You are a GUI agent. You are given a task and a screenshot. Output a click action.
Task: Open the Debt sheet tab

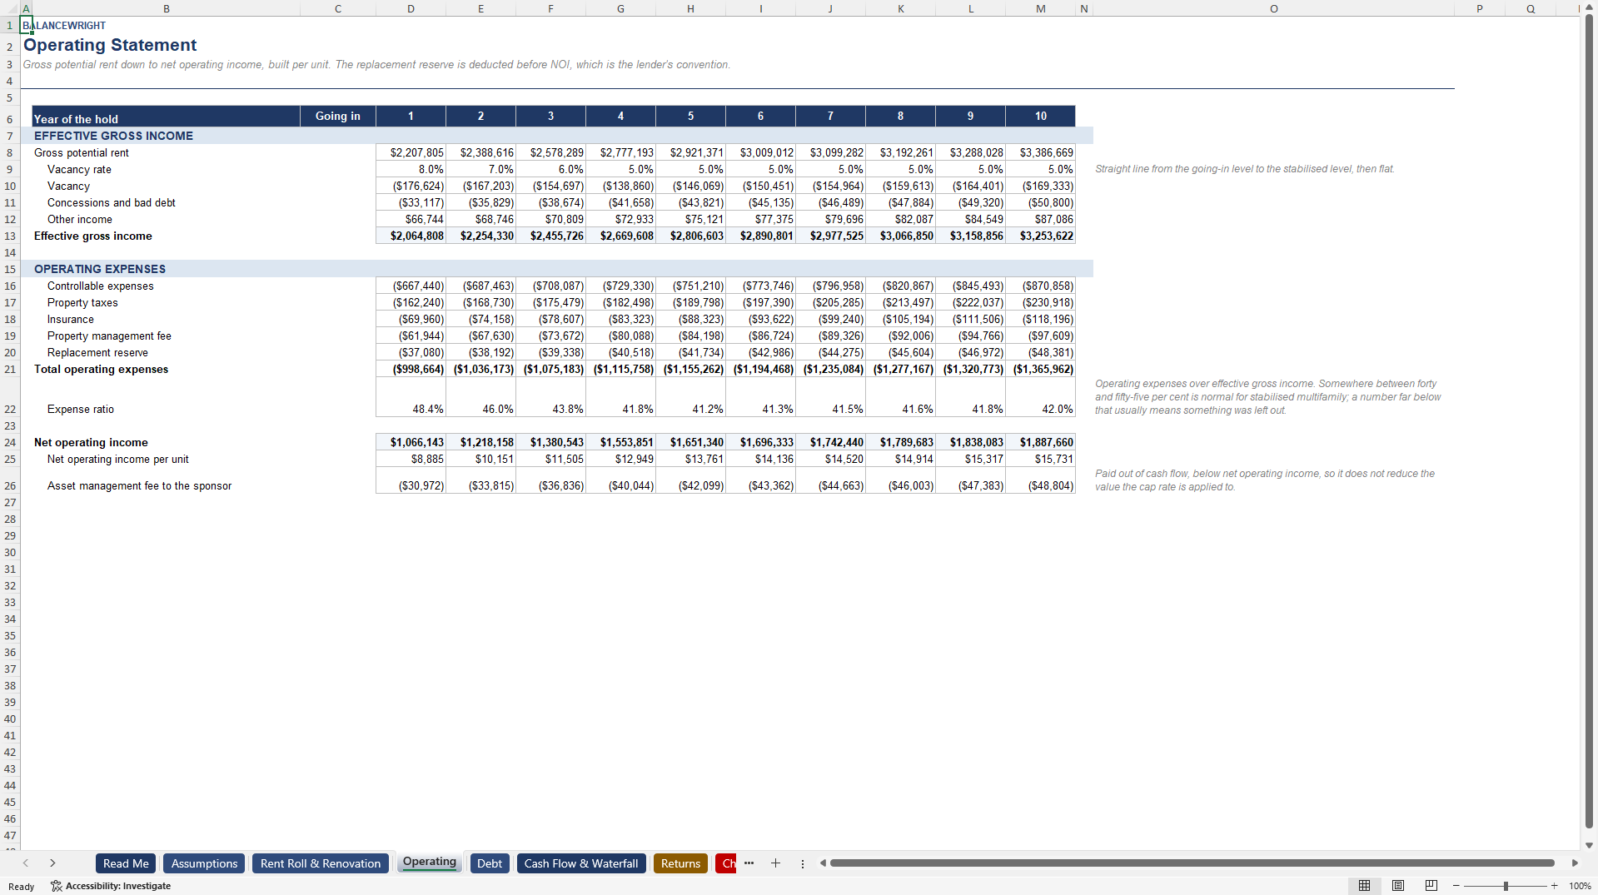pyautogui.click(x=490, y=863)
